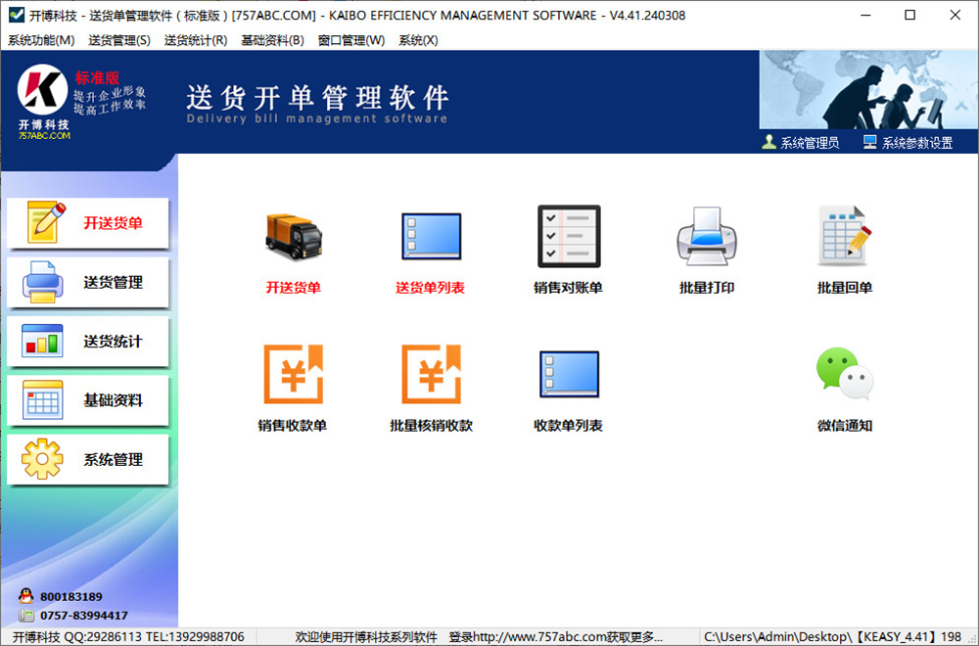Click the QQ penguin icon
Screen dimensions: 979x646
click(26, 596)
